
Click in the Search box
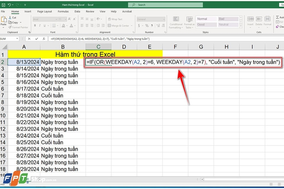click(165, 5)
